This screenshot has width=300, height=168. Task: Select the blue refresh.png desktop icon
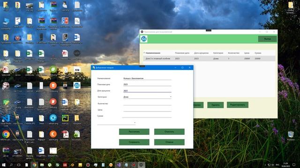(x=53, y=119)
